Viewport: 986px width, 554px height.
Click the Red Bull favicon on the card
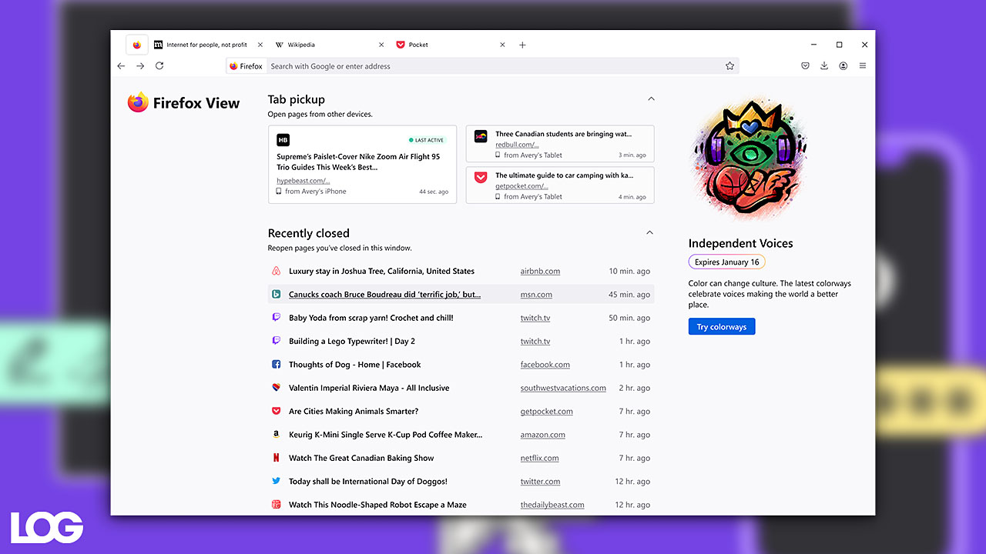[481, 136]
